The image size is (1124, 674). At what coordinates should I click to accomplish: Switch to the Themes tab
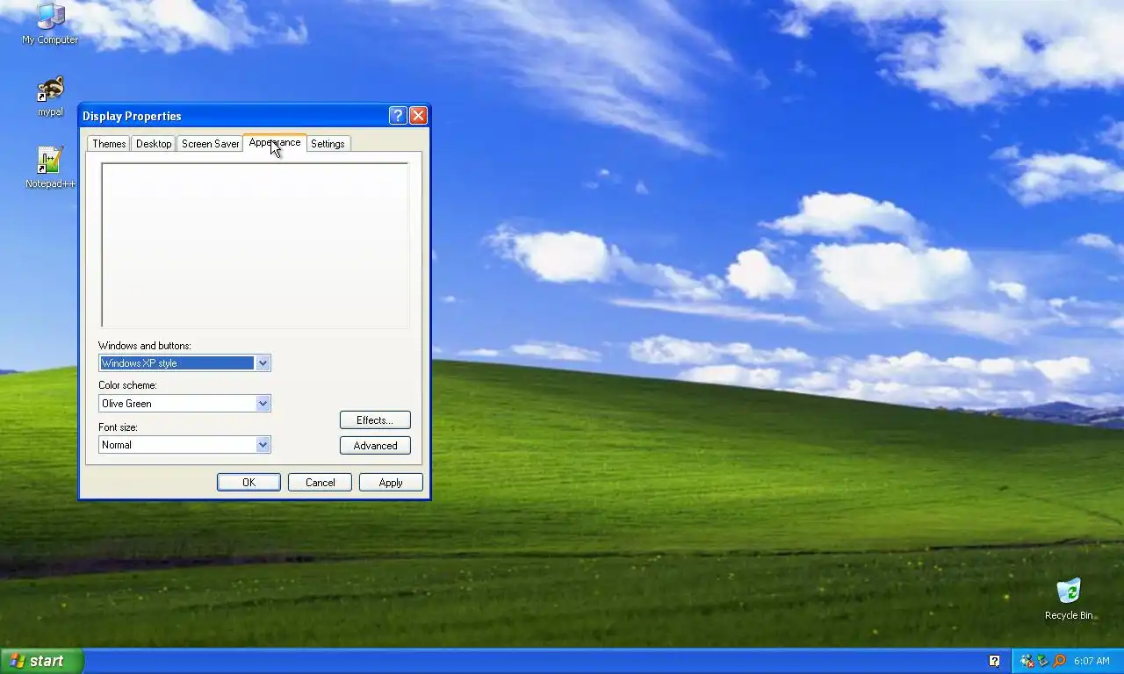(x=109, y=144)
